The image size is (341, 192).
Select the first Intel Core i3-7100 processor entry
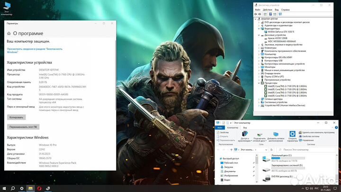coord(285,86)
